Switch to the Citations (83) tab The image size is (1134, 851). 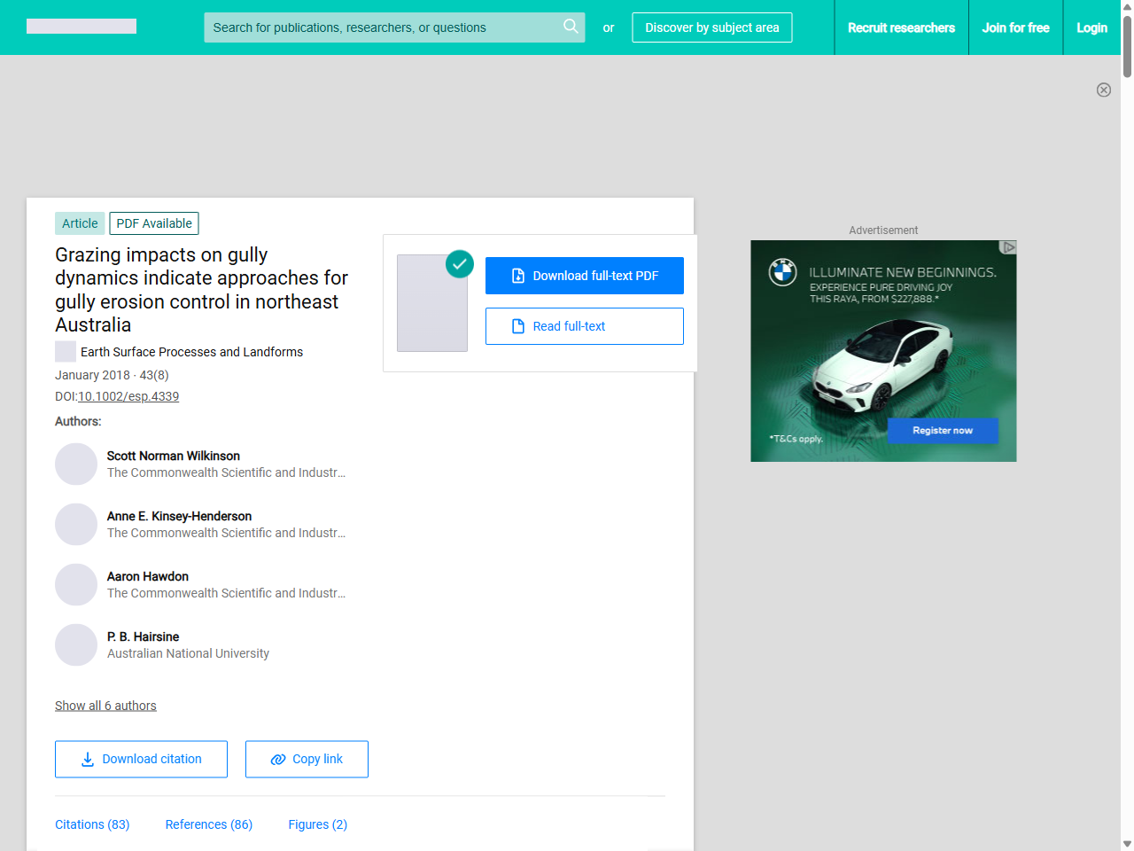92,824
